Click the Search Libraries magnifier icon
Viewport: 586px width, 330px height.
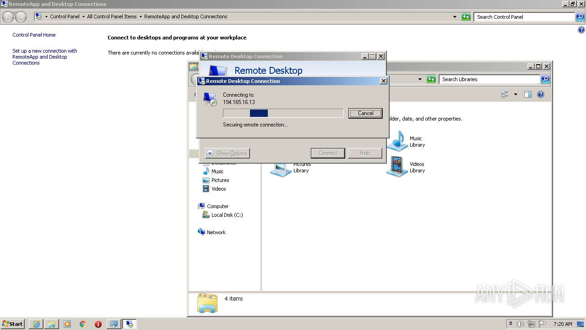[x=545, y=79]
